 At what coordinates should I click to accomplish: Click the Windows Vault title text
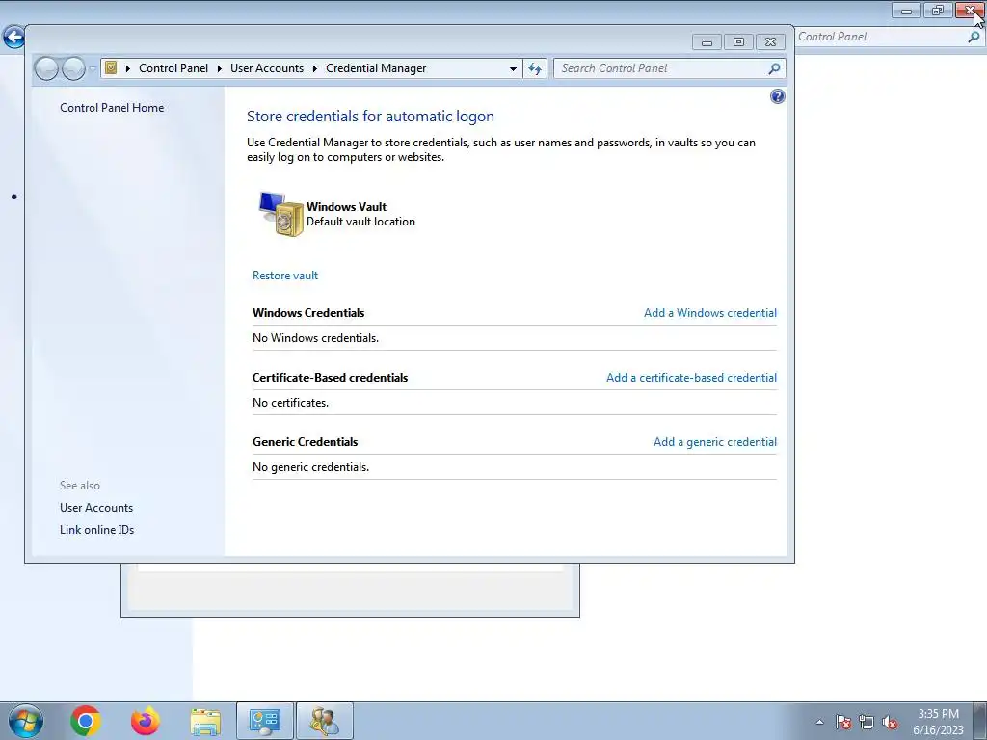point(346,206)
